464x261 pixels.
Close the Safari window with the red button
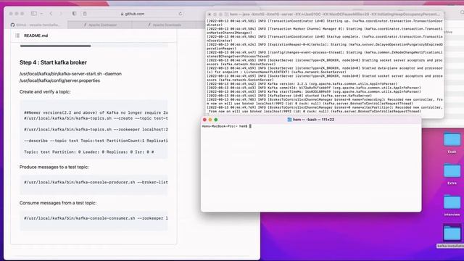(11, 14)
